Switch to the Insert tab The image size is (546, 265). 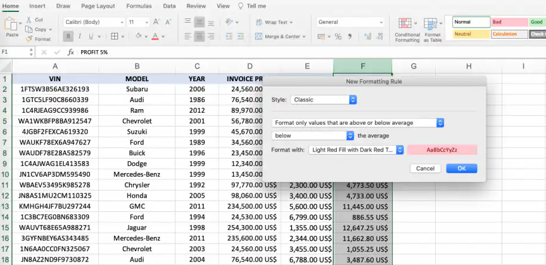pyautogui.click(x=38, y=6)
